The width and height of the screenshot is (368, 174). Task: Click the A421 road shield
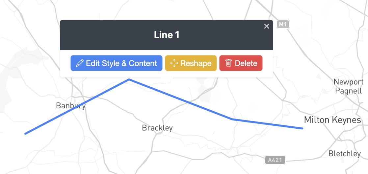click(275, 160)
